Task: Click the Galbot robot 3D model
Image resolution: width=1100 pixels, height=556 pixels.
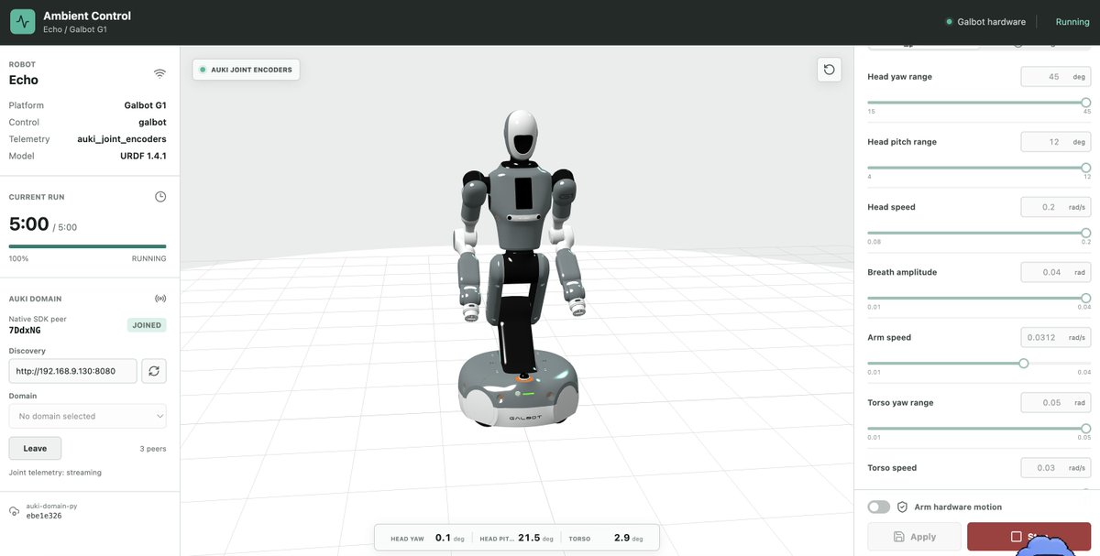Action: click(519, 269)
